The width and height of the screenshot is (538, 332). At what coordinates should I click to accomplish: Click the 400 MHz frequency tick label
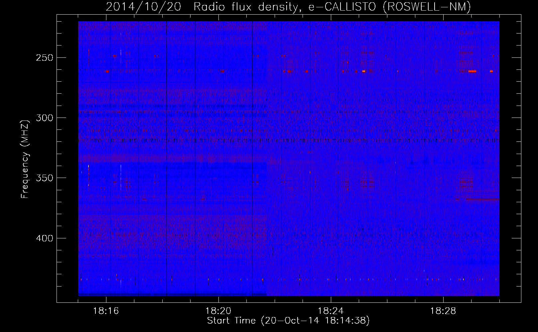(x=45, y=238)
